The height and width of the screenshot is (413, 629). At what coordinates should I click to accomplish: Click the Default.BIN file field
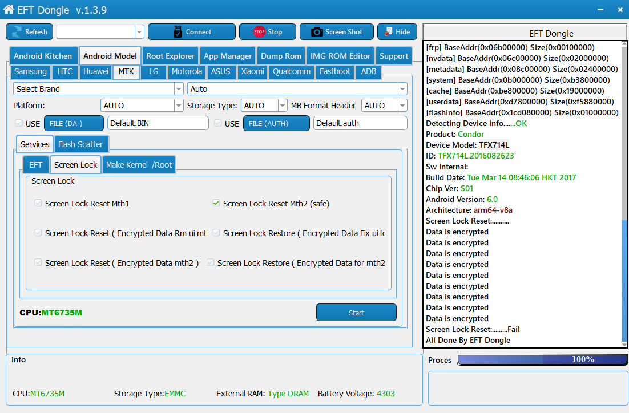tap(158, 123)
